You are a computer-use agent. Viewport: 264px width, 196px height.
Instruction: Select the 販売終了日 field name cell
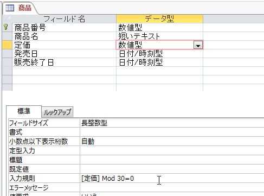pos(64,62)
